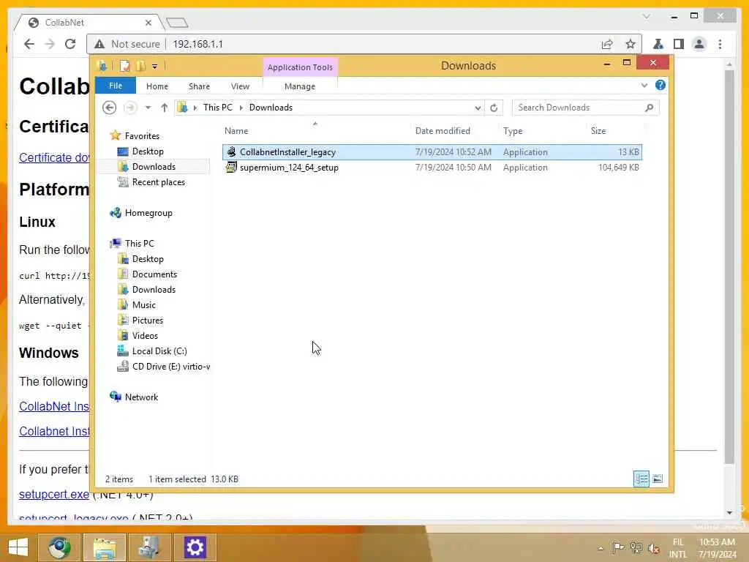
Task: Open Homegroup in navigation pane
Action: point(148,213)
